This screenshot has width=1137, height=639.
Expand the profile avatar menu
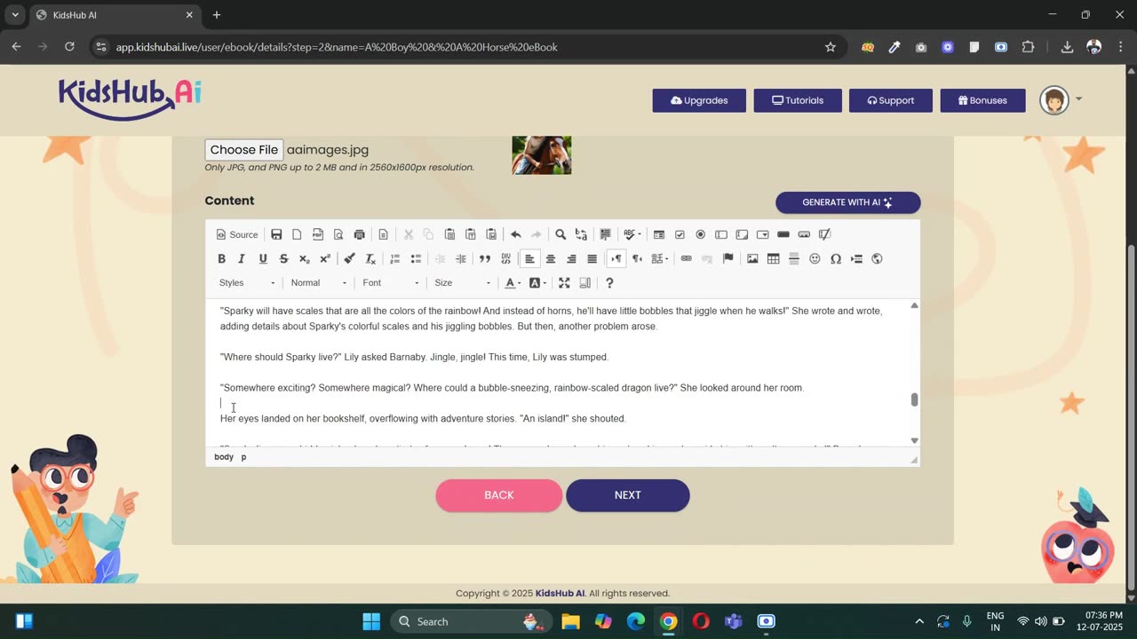[1061, 100]
